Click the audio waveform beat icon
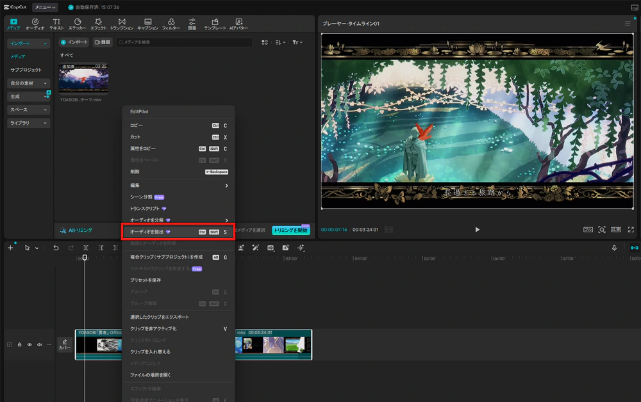This screenshot has width=641, height=402. (301, 248)
